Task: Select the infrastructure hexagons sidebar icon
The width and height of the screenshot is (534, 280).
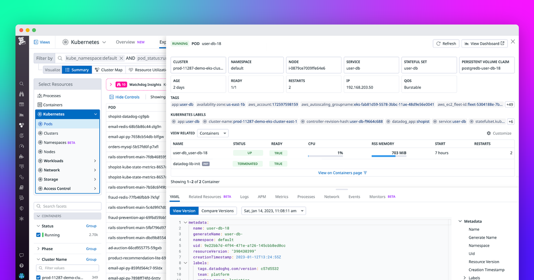Action: pos(21,125)
